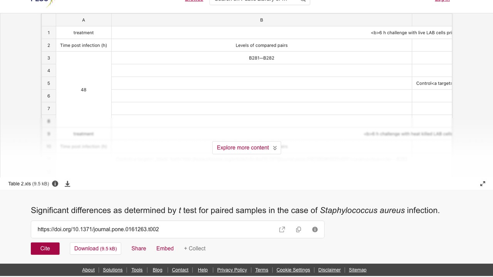Open the Sitemap footer link
Image resolution: width=493 pixels, height=277 pixels.
357,270
